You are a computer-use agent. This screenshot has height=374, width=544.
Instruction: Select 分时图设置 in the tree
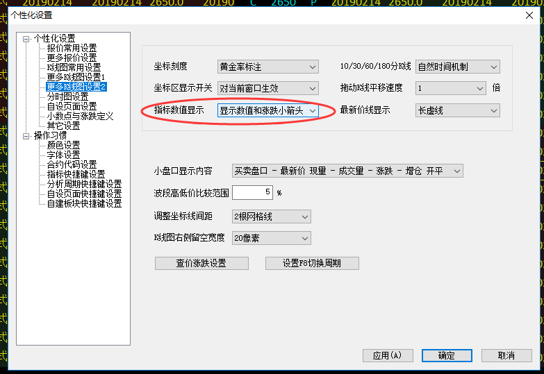(67, 96)
